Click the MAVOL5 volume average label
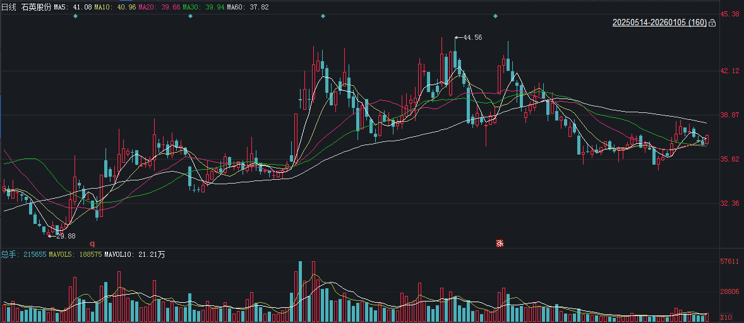 pos(76,255)
